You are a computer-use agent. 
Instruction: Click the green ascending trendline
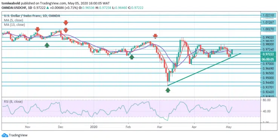pos(204,69)
